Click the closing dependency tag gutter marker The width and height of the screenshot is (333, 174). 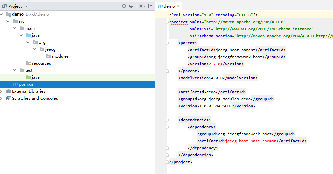[167, 148]
